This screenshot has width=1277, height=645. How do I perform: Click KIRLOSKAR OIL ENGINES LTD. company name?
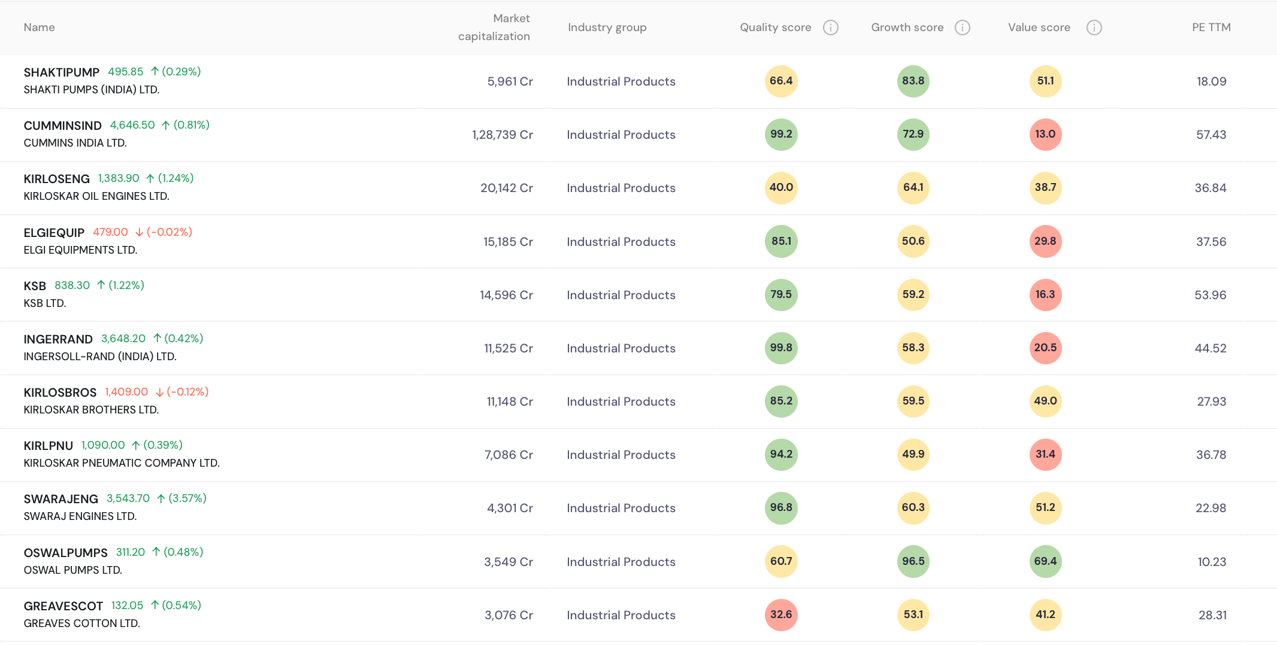(96, 196)
